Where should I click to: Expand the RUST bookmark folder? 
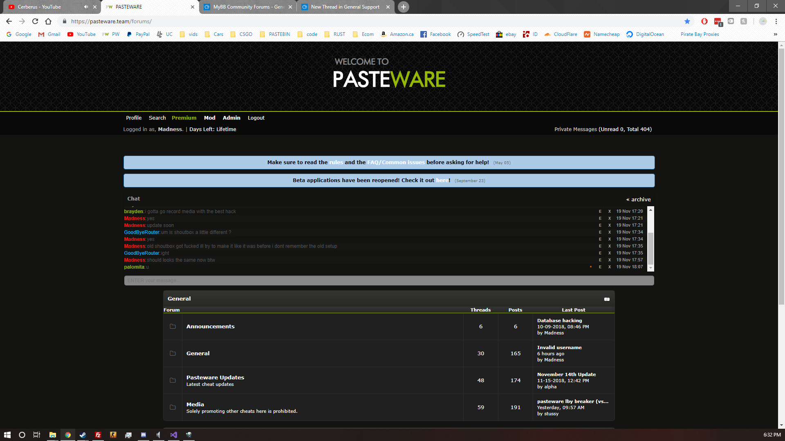click(x=335, y=34)
